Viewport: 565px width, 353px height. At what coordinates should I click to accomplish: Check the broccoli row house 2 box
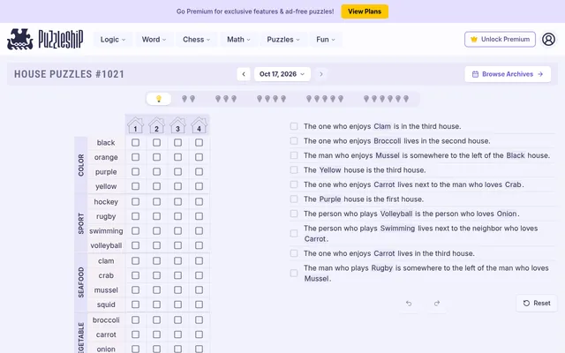tap(156, 319)
